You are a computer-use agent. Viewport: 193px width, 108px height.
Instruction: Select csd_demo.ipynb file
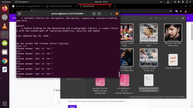pyautogui.click(x=173, y=61)
